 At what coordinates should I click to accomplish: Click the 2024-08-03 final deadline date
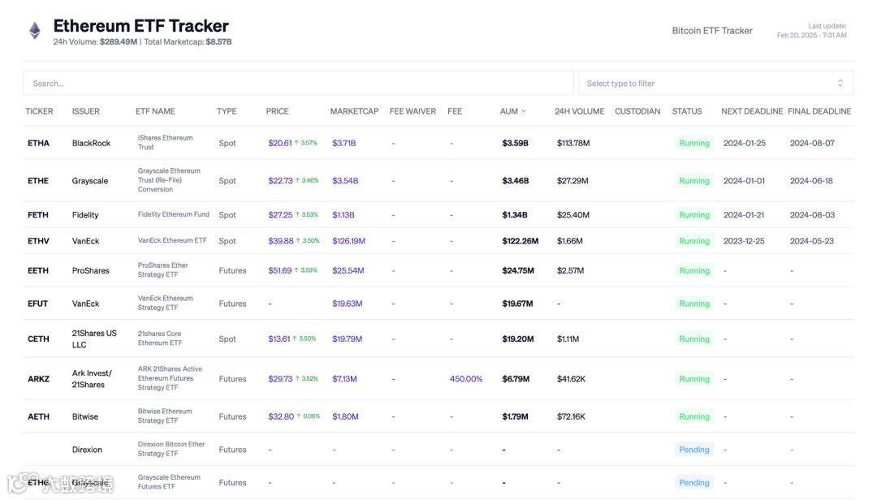812,215
